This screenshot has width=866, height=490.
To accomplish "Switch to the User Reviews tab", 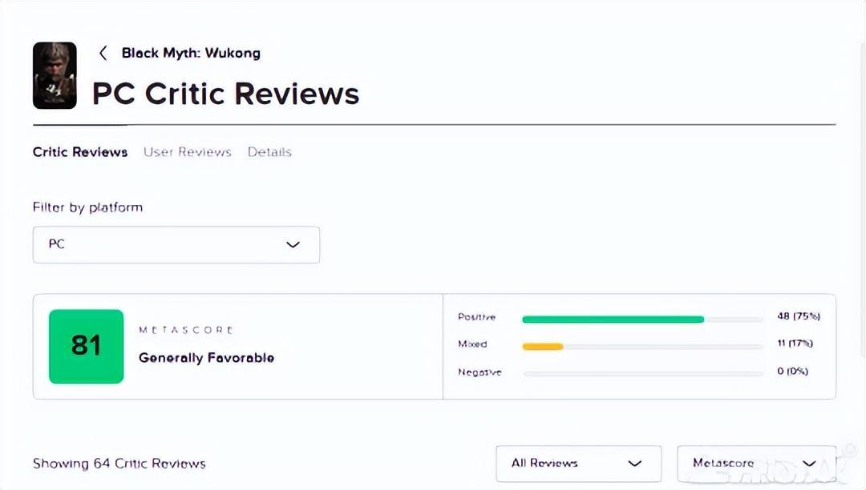I will (188, 152).
